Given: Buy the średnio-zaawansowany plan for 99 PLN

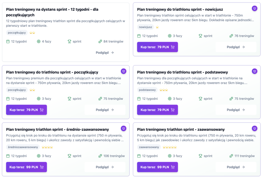Looking at the screenshot, I should (x=26, y=167).
